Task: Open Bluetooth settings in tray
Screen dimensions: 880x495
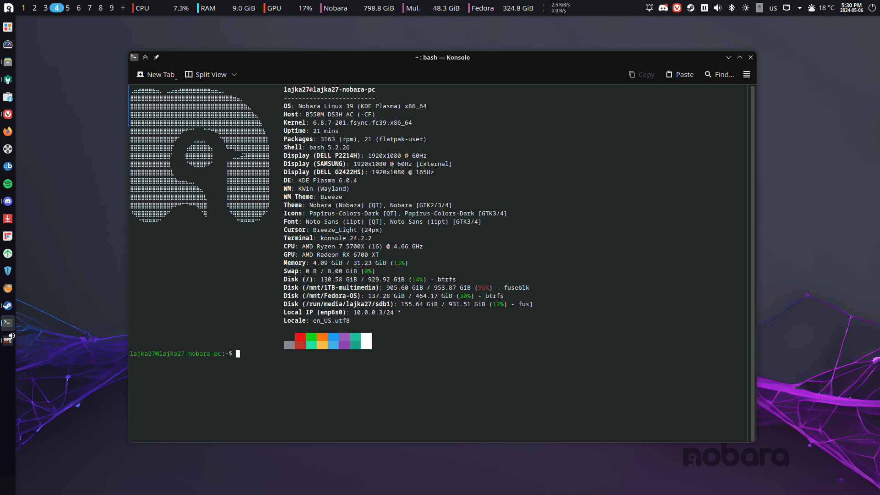Action: (732, 8)
